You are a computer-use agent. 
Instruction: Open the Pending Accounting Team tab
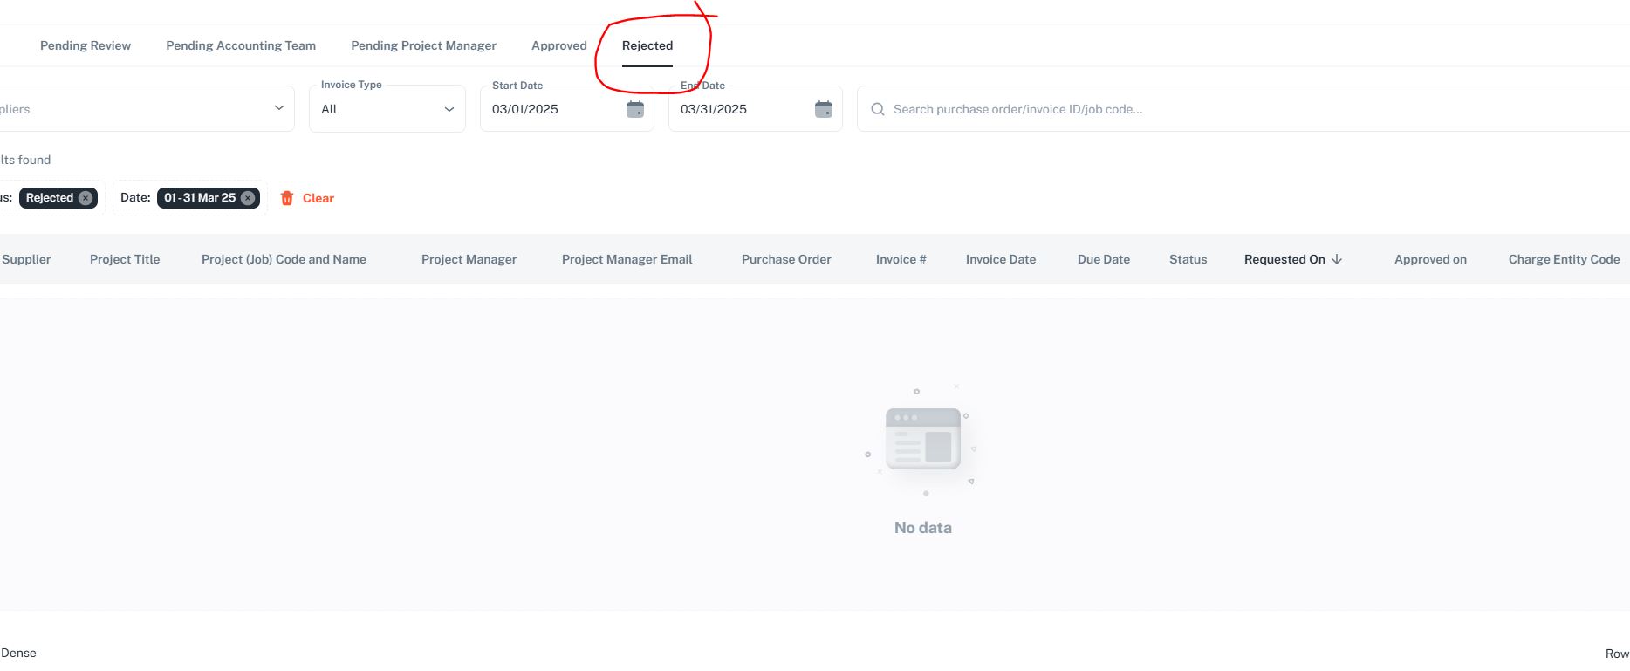tap(241, 45)
